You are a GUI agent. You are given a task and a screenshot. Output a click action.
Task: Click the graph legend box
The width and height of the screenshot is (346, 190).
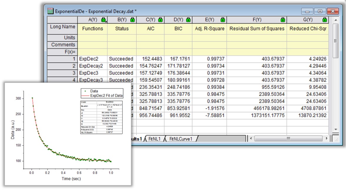click(x=102, y=93)
